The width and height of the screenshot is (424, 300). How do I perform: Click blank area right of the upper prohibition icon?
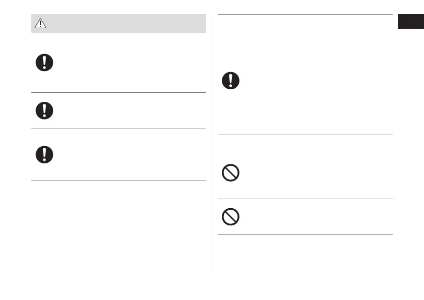(313, 173)
